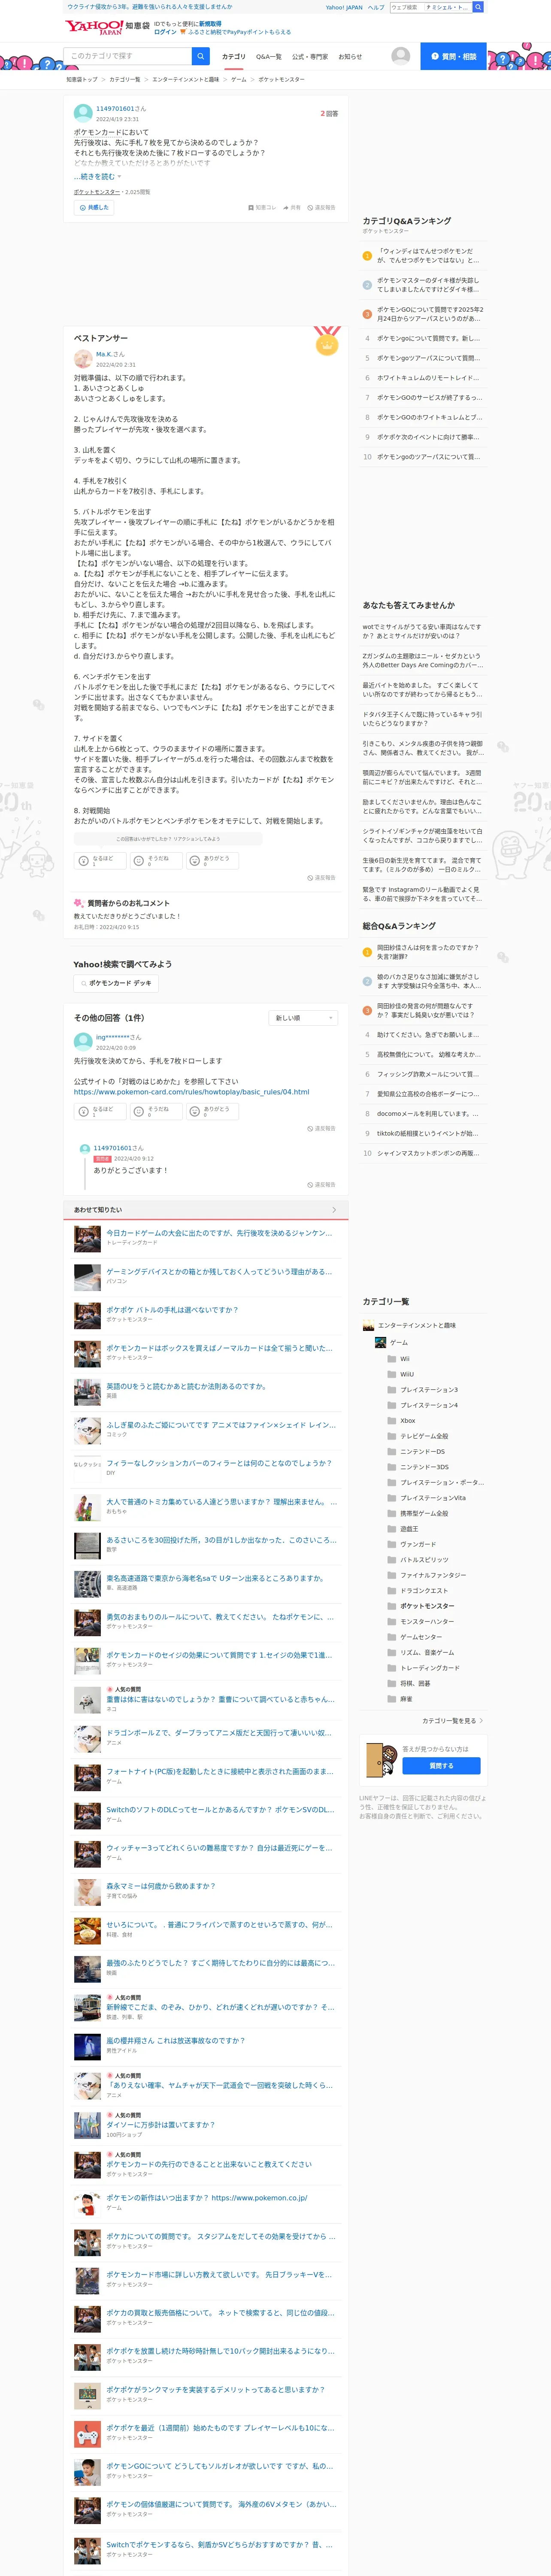The height and width of the screenshot is (2576, 551).
Task: Open related question ドラゴンボールZで、ダーブラって
Action: coord(219,1733)
